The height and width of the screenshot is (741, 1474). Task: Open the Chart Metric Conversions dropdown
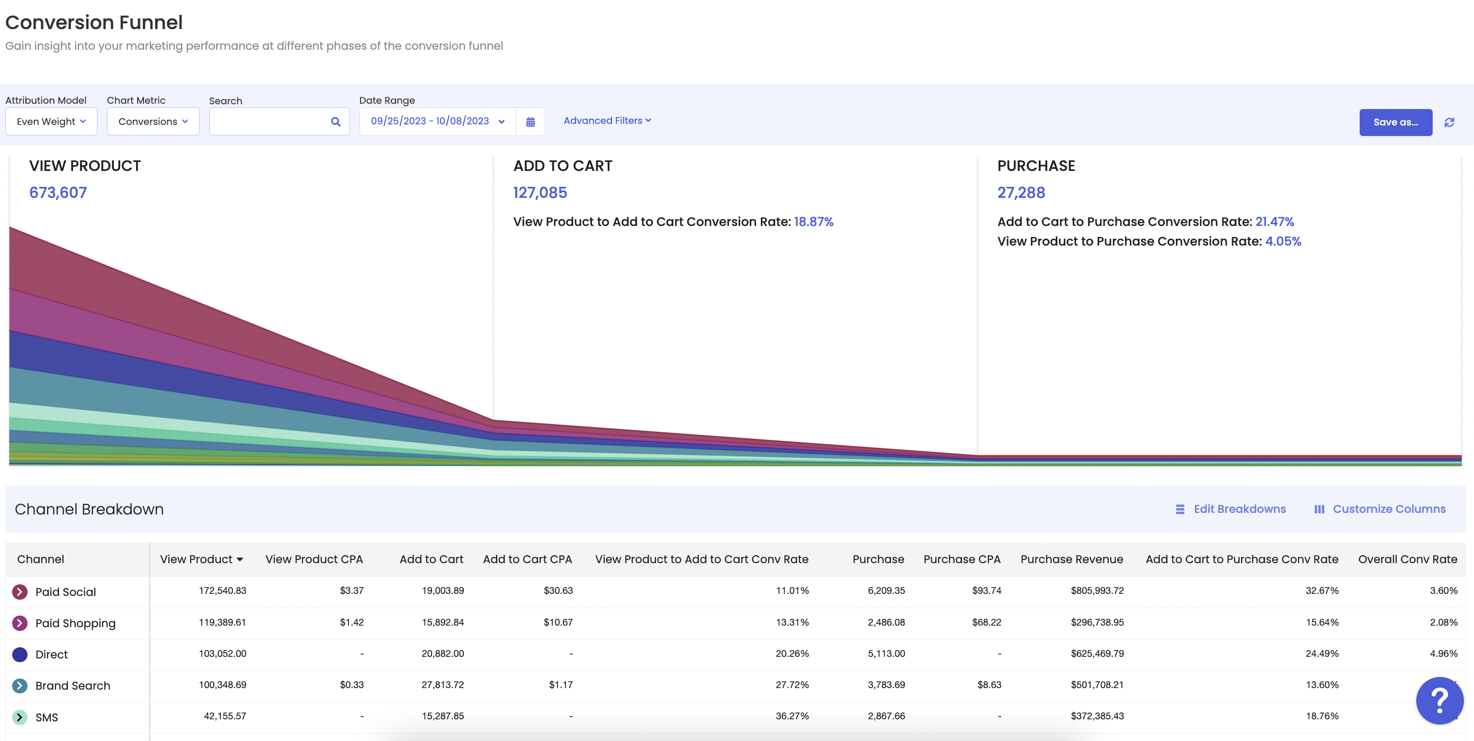pos(153,121)
